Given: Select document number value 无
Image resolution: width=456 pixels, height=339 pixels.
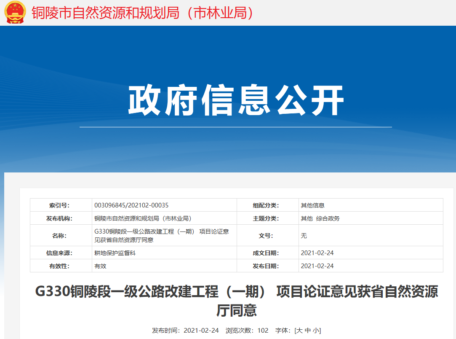Looking at the screenshot, I should click(304, 236).
